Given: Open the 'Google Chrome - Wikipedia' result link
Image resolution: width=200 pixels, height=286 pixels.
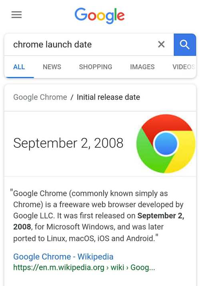Looking at the screenshot, I should click(63, 256).
